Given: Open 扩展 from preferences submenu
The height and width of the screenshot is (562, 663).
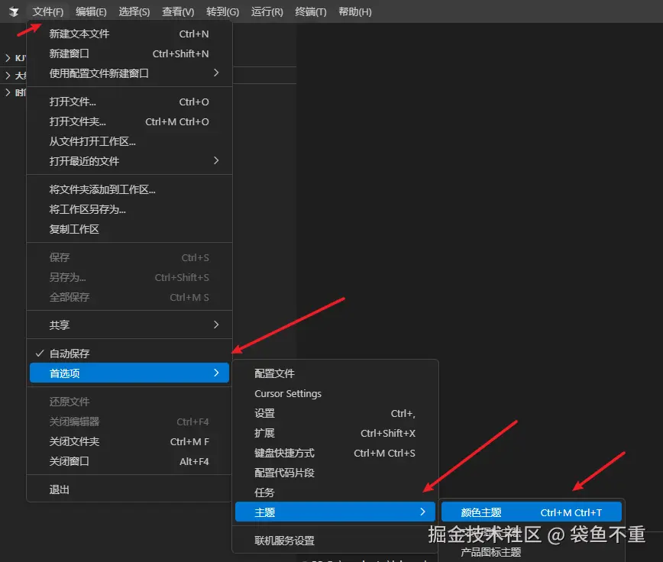Looking at the screenshot, I should click(x=335, y=433).
